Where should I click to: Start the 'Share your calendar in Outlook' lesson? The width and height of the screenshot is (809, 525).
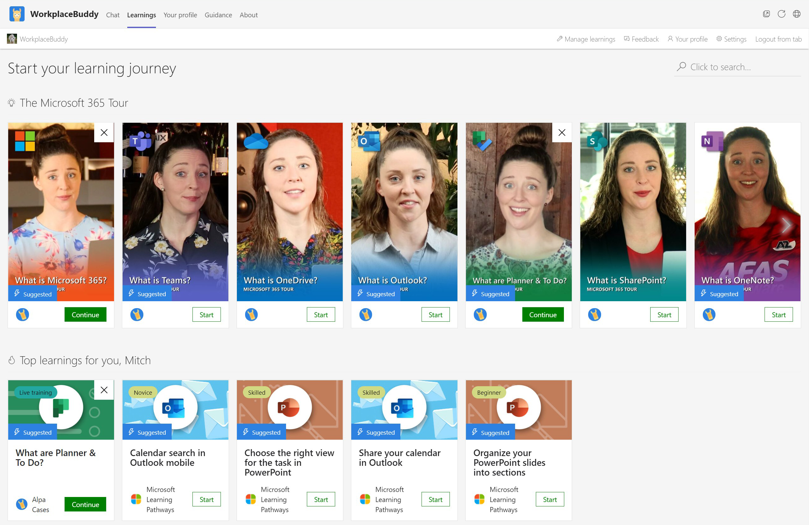(435, 499)
